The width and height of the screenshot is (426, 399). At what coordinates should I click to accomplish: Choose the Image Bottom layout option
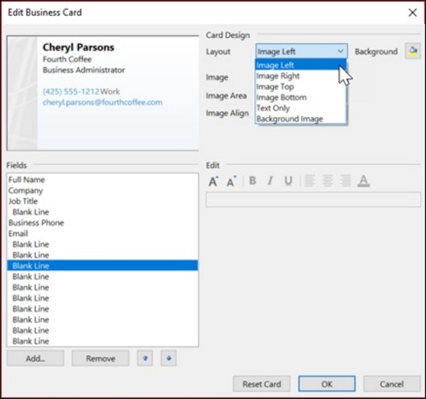[x=281, y=97]
